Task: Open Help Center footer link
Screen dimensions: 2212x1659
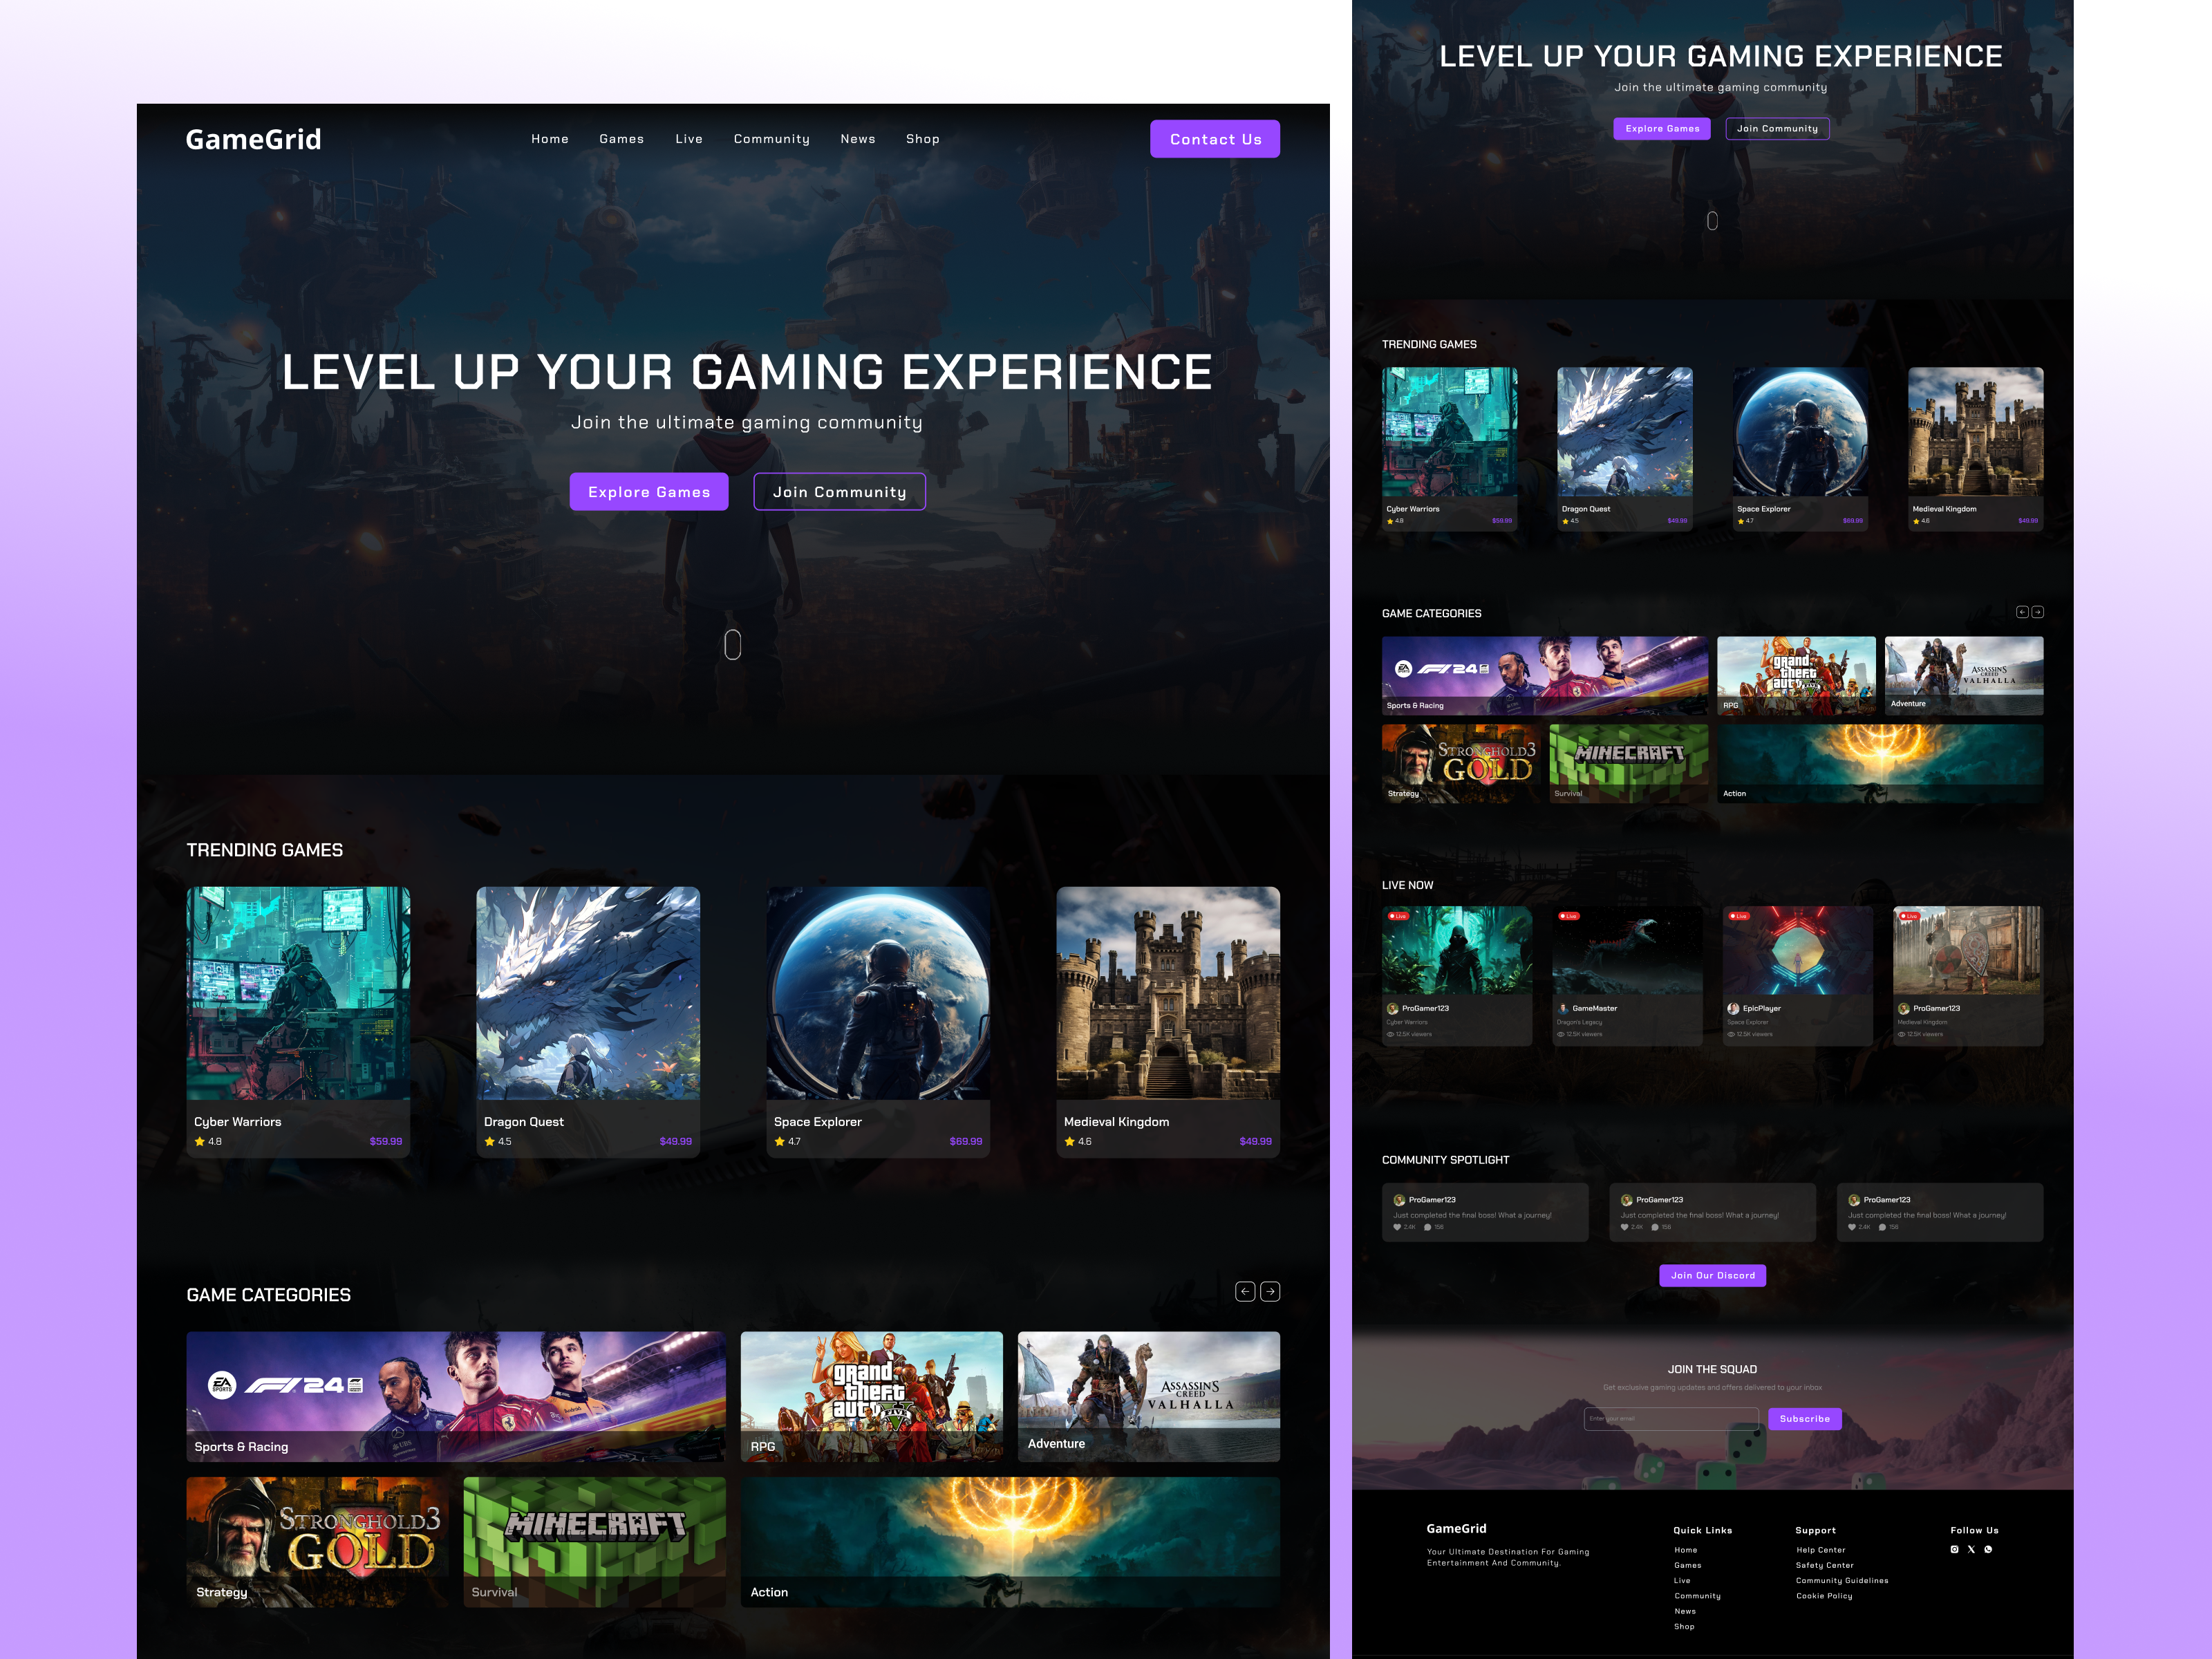Action: [x=1821, y=1550]
